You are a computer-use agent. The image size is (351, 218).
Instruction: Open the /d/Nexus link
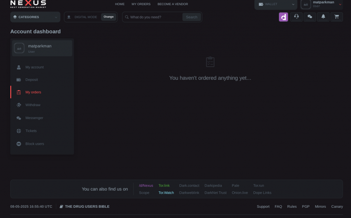(x=146, y=185)
